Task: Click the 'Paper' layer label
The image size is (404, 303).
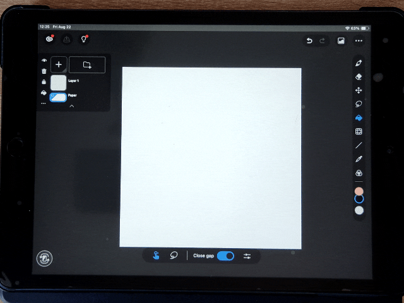Action: coord(73,95)
